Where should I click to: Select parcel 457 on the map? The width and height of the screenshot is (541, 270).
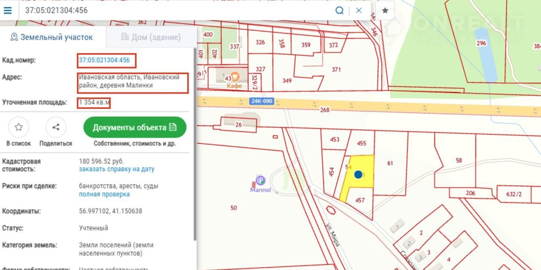coord(360,200)
